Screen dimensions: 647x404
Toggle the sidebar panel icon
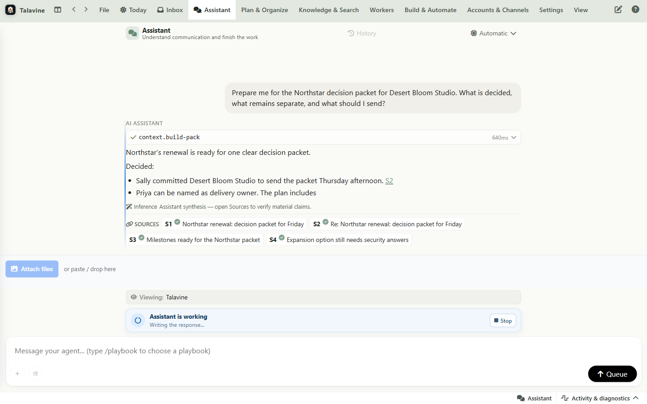pyautogui.click(x=58, y=9)
